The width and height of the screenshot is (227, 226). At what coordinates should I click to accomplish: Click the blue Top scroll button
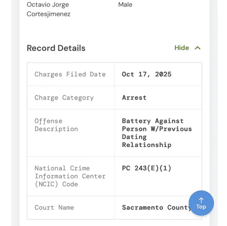click(201, 203)
